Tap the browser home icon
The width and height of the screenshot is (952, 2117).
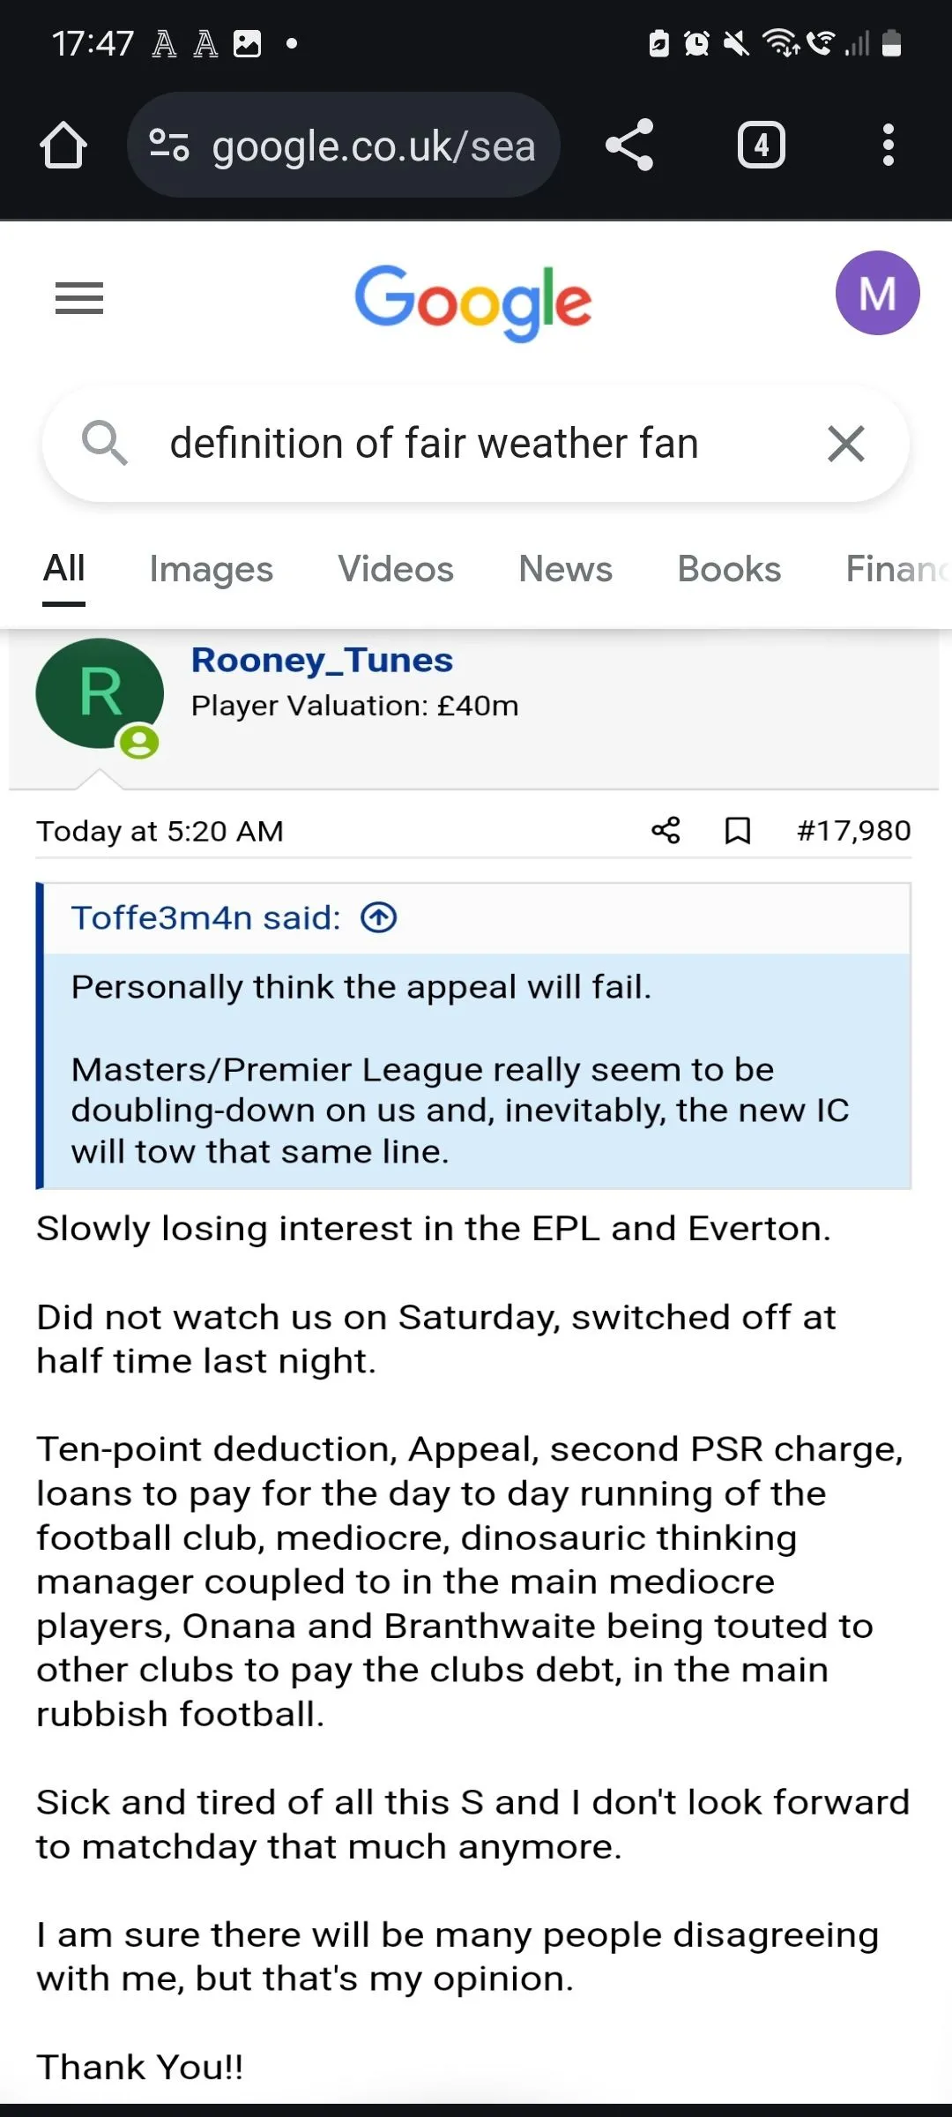coord(63,146)
